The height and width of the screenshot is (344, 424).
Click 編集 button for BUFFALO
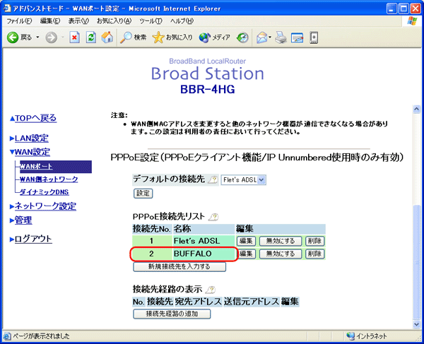pyautogui.click(x=246, y=254)
